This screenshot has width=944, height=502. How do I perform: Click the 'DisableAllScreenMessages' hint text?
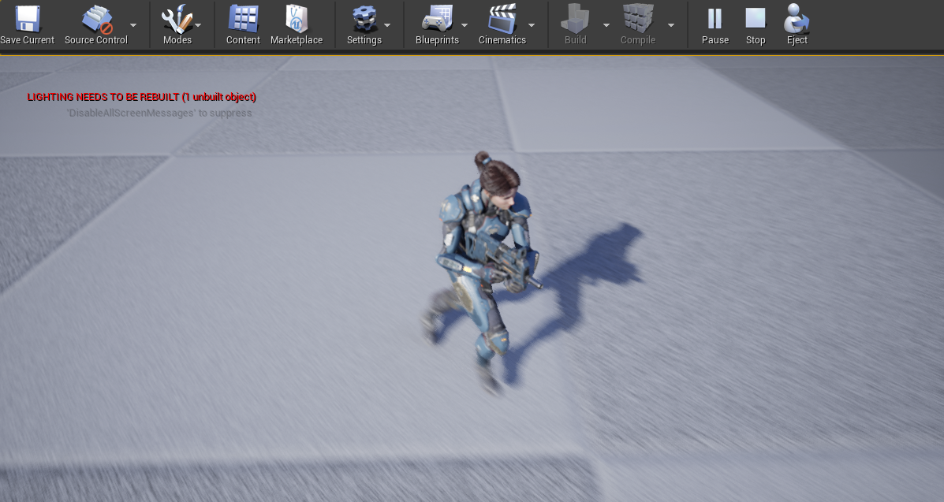click(159, 113)
